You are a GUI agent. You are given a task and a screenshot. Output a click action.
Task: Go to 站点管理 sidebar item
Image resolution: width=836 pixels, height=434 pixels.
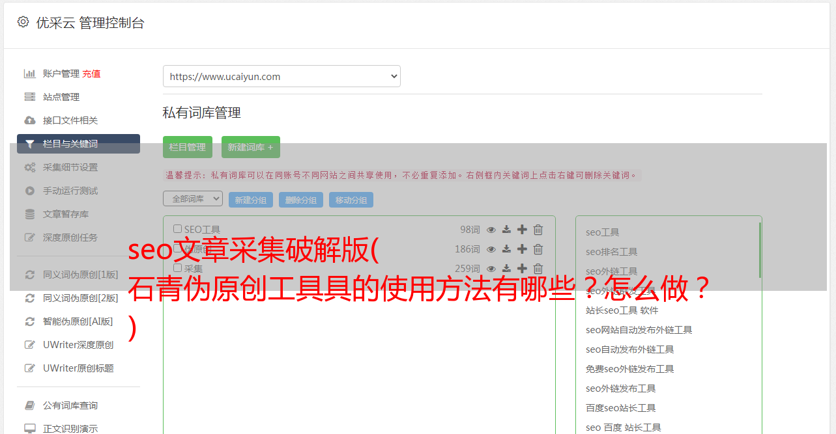click(x=61, y=97)
